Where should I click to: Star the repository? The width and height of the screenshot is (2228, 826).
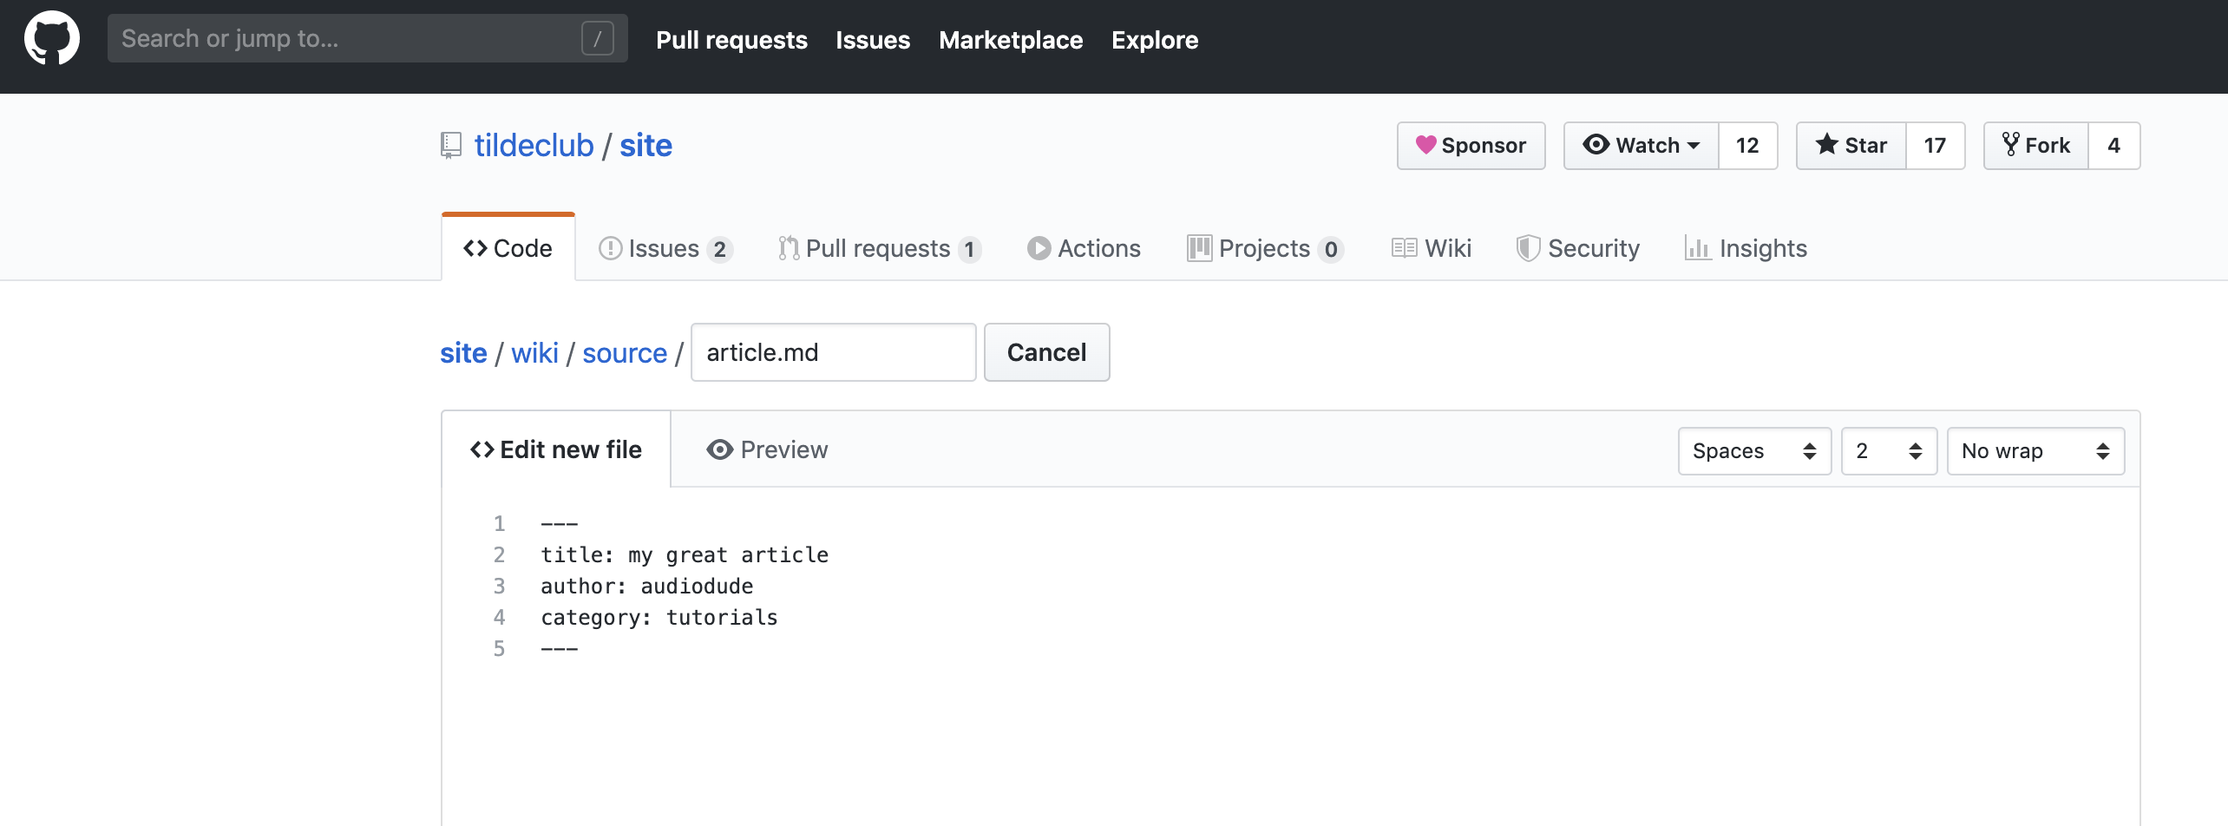(x=1851, y=146)
